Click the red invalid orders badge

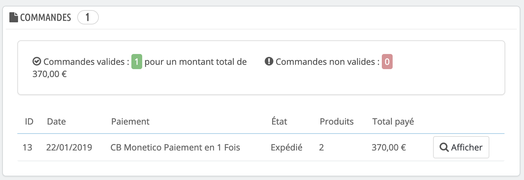point(387,62)
